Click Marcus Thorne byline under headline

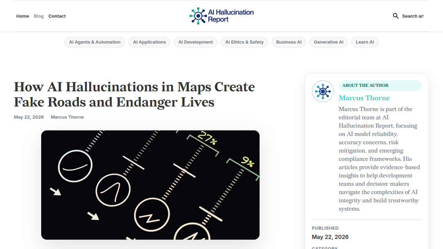coord(67,117)
